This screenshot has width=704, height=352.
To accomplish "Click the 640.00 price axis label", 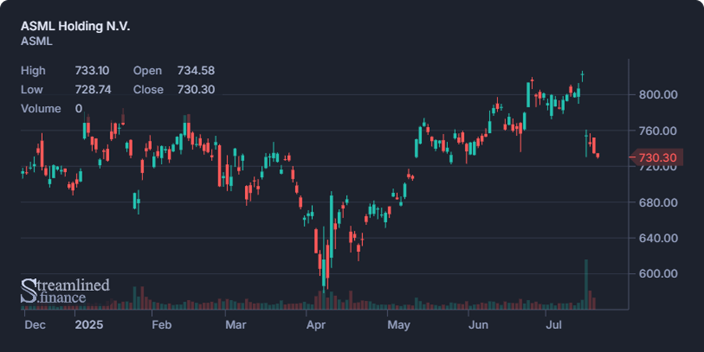I will [x=658, y=238].
